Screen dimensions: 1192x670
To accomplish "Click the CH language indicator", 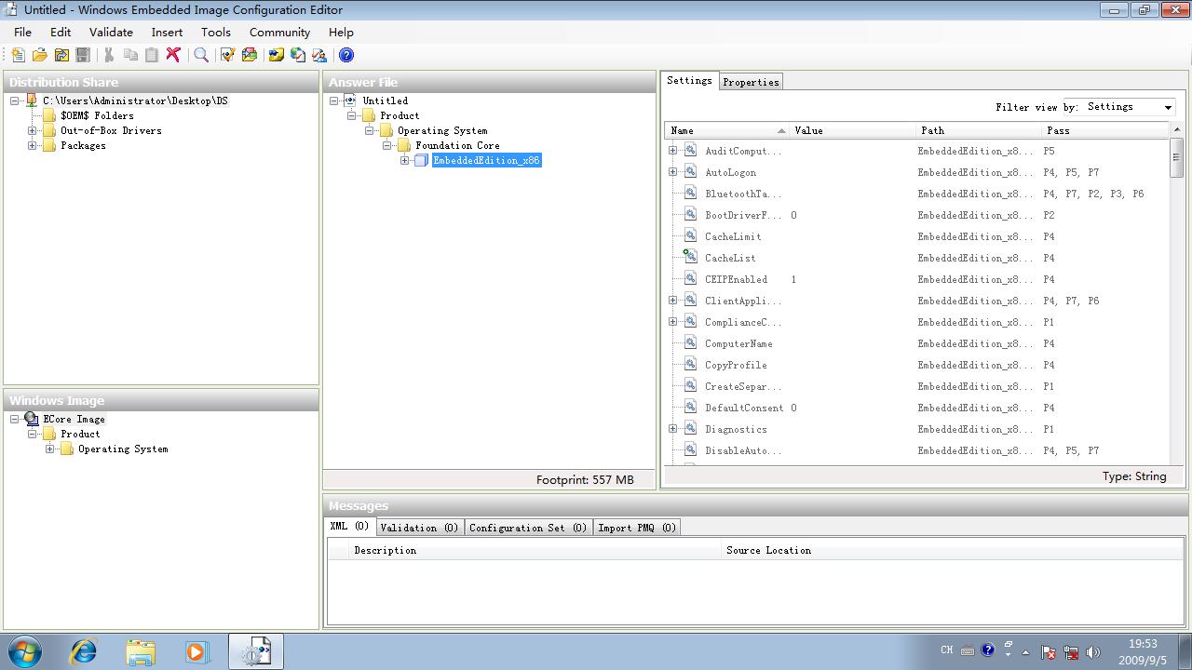I will coord(947,650).
